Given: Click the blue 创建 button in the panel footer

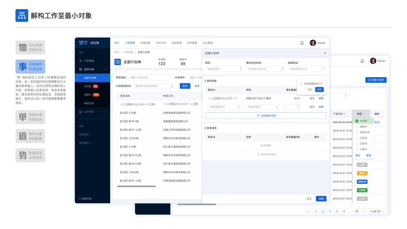Looking at the screenshot, I should (321, 198).
